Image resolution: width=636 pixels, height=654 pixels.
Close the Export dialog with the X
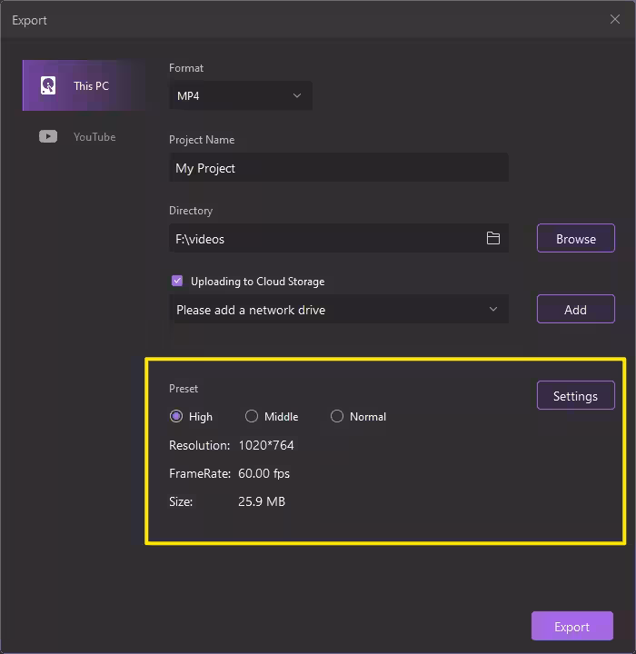(x=615, y=19)
